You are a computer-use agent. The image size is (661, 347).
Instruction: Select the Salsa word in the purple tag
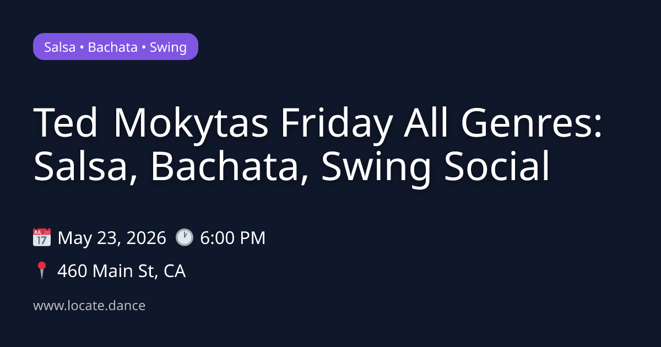coord(60,47)
